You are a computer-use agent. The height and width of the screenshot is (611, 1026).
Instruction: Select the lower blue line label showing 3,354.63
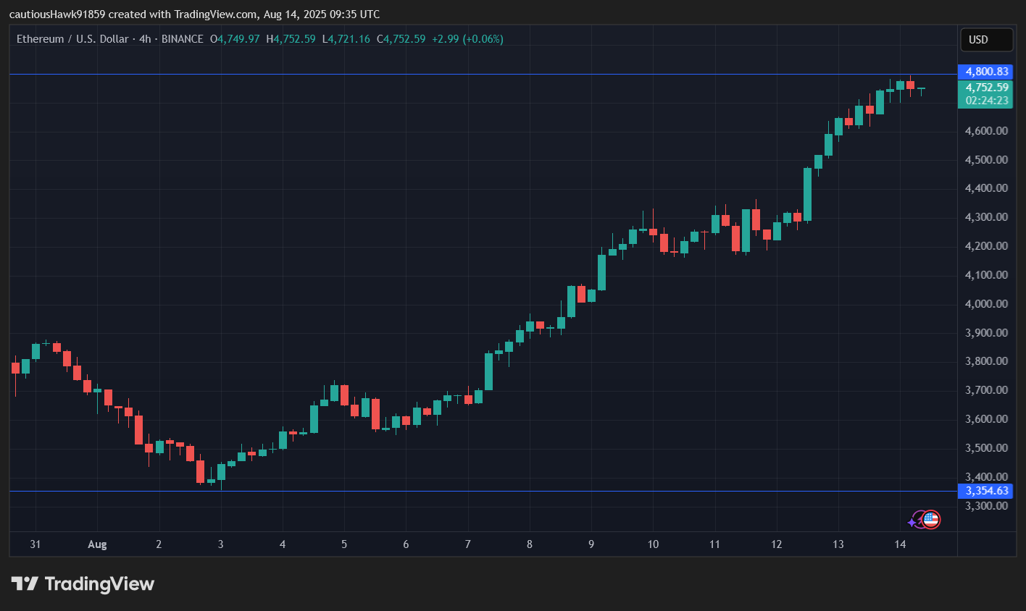[985, 491]
